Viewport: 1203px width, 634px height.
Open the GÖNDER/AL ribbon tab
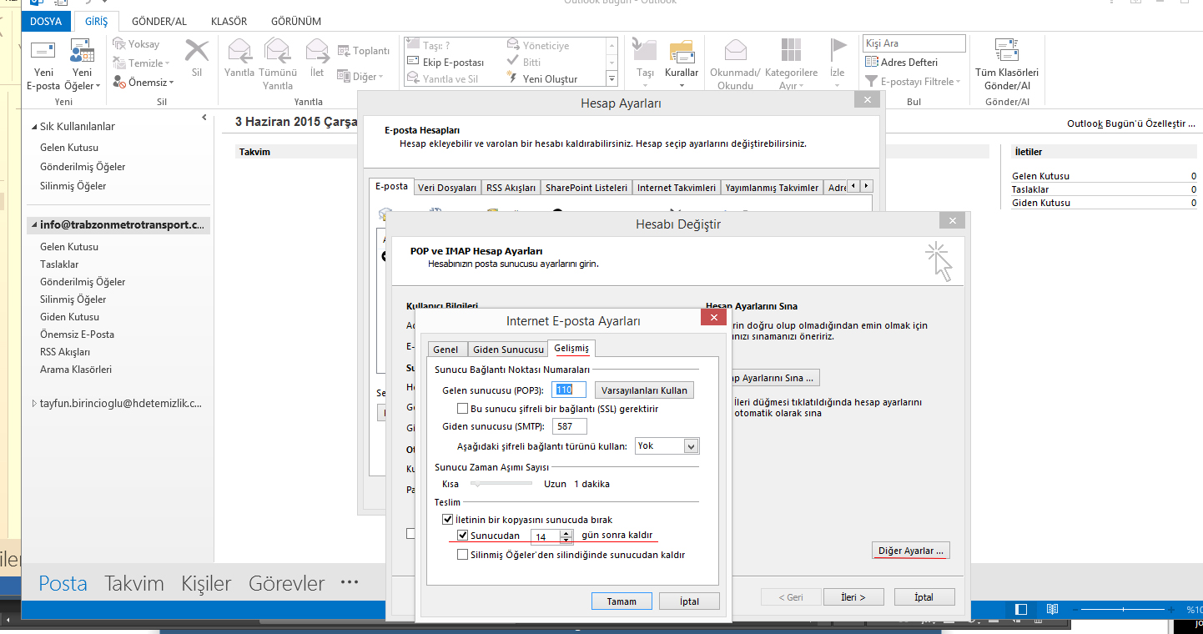pos(159,22)
